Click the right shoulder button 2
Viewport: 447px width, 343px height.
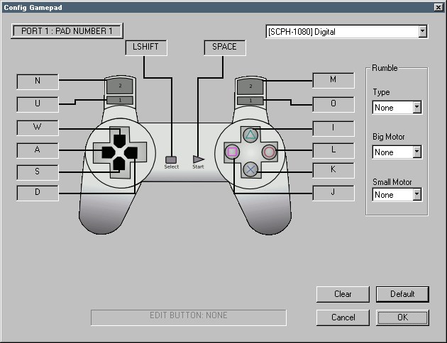tap(250, 86)
